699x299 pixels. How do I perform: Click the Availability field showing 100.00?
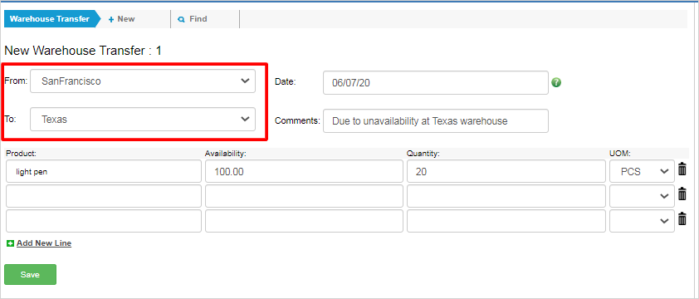coord(304,171)
